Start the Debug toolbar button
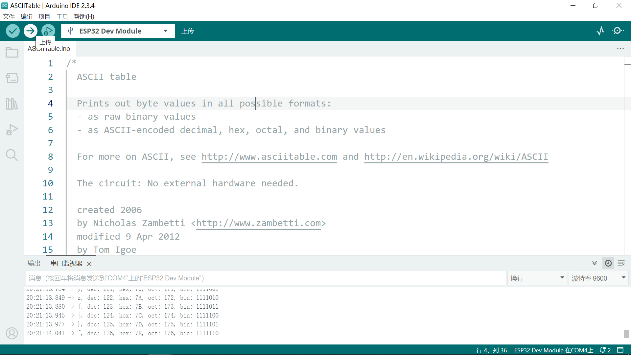 click(48, 31)
